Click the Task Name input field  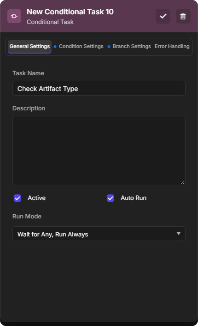pos(99,88)
